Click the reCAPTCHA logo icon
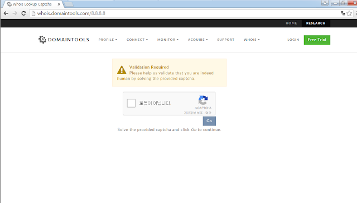Image resolution: width=357 pixels, height=203 pixels. (203, 100)
